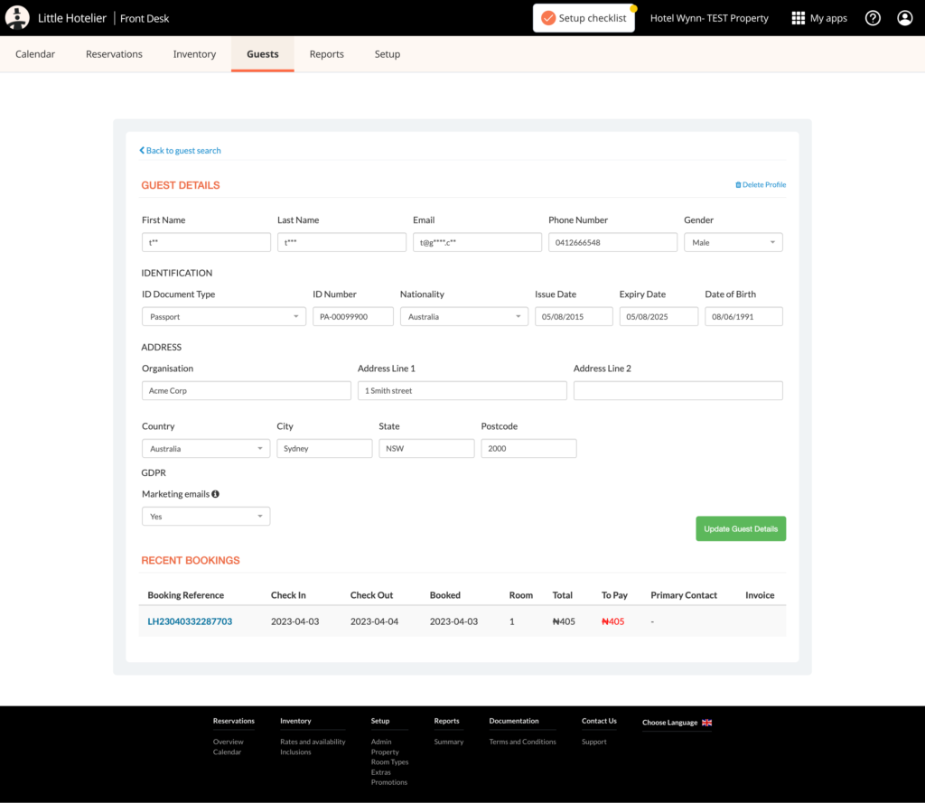925x803 pixels.
Task: Open booking reference LH23040332287703
Action: [190, 621]
